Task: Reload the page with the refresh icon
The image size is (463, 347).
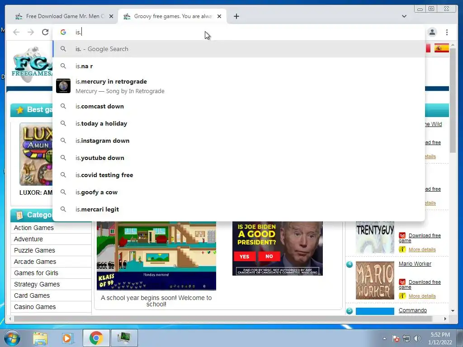Action: (x=45, y=32)
